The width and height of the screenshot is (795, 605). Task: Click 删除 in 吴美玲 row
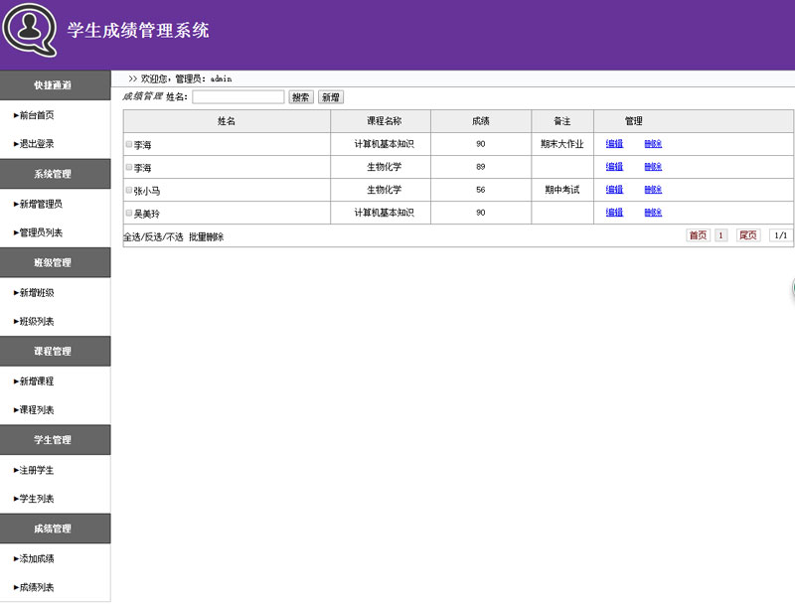(x=653, y=213)
